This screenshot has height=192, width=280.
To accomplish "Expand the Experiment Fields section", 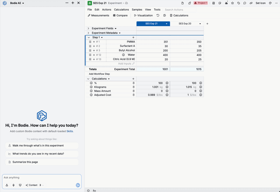I will tap(89, 28).
